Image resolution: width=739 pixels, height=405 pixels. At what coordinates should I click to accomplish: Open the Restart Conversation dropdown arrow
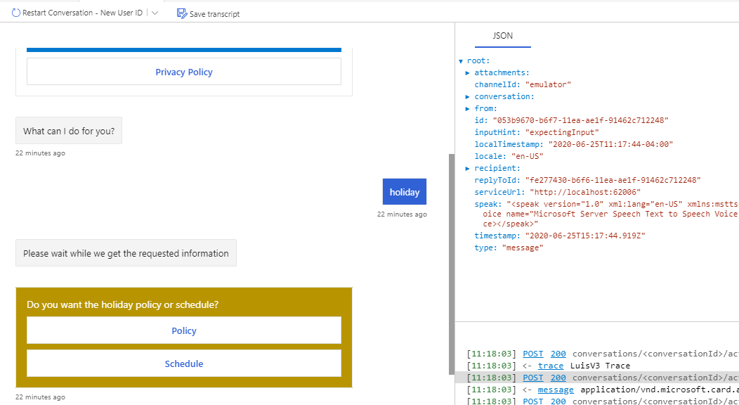click(153, 12)
